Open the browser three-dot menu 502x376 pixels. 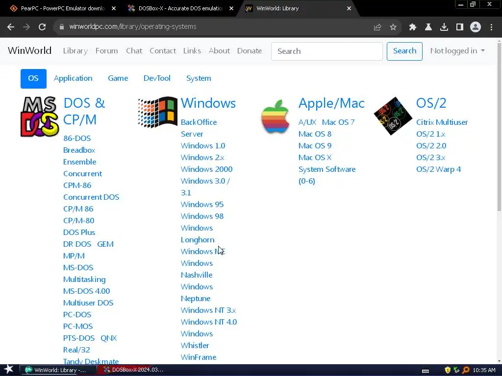tap(491, 27)
